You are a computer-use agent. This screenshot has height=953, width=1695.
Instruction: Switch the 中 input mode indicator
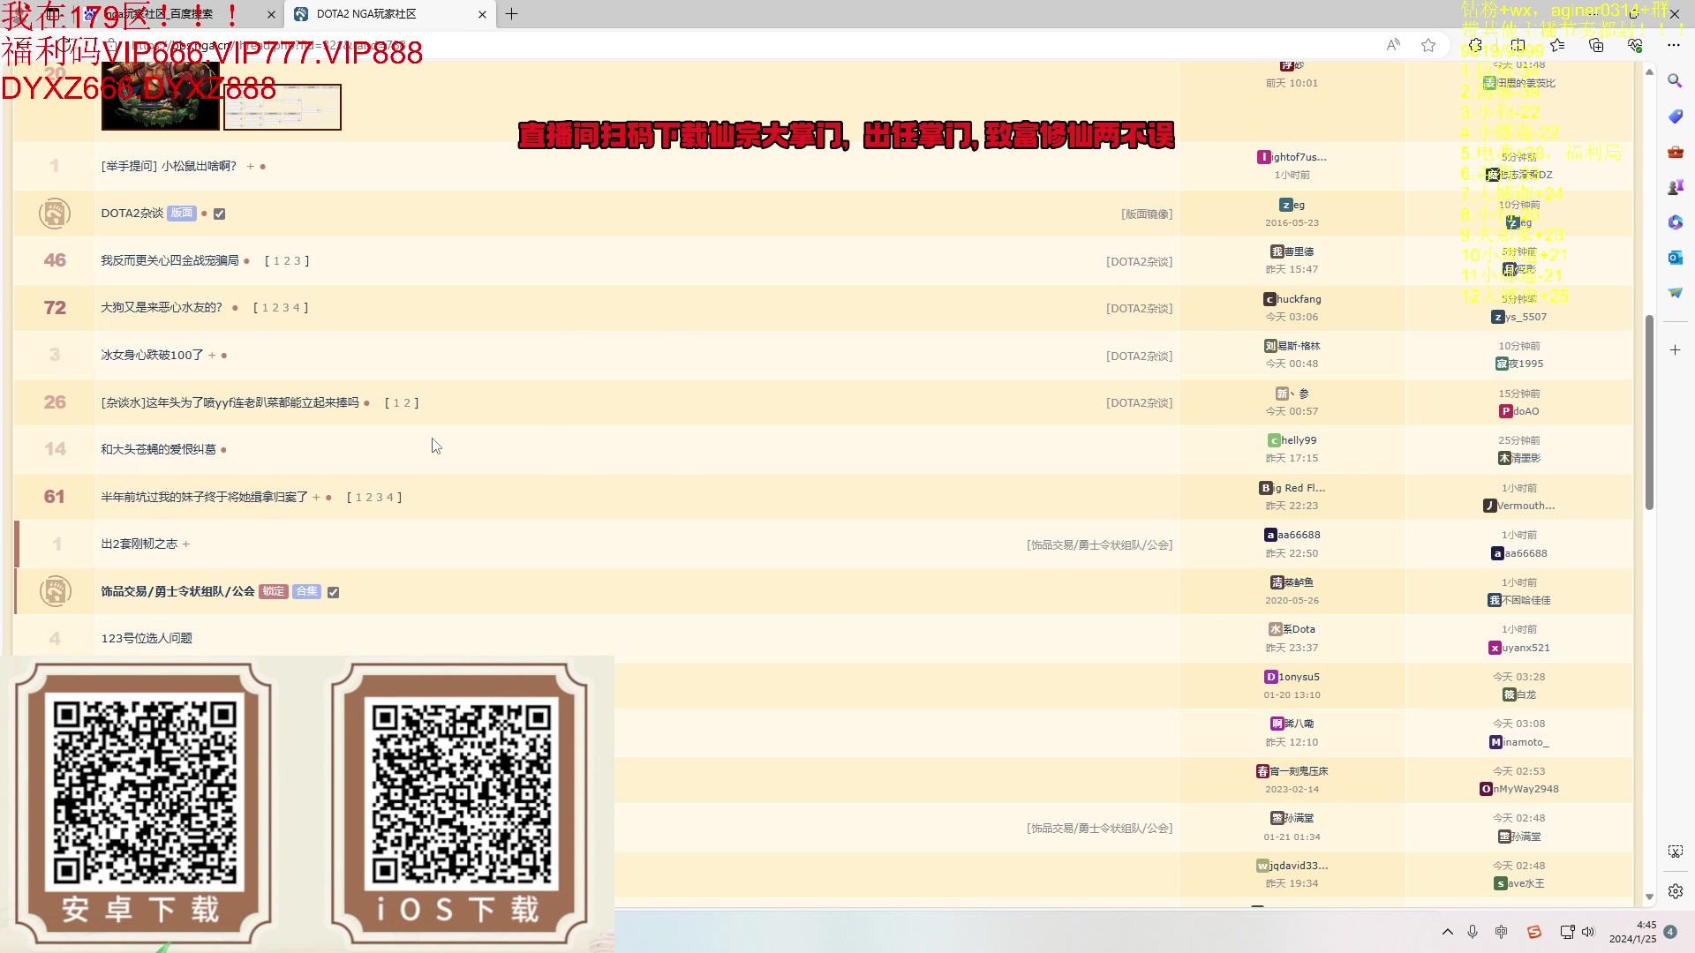pos(1501,932)
